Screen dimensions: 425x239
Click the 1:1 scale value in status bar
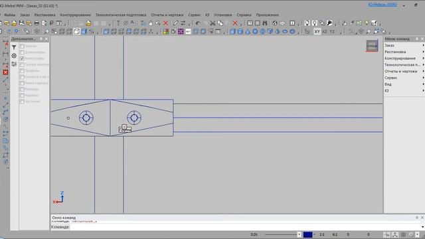tap(322, 234)
